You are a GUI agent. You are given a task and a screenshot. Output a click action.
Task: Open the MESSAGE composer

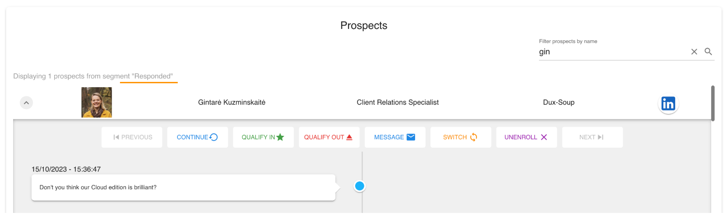(395, 137)
